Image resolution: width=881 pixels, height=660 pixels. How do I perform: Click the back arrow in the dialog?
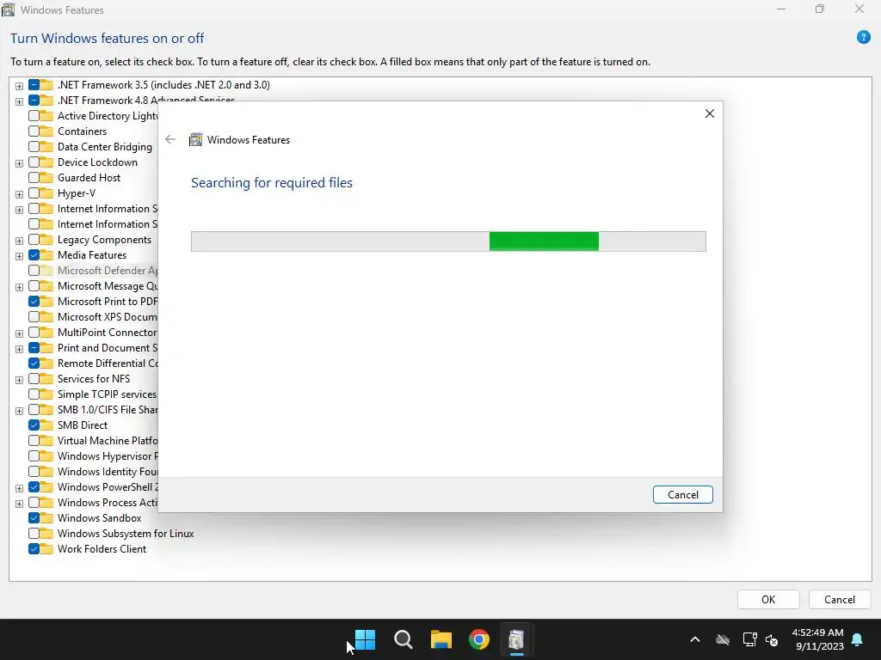pyautogui.click(x=170, y=140)
